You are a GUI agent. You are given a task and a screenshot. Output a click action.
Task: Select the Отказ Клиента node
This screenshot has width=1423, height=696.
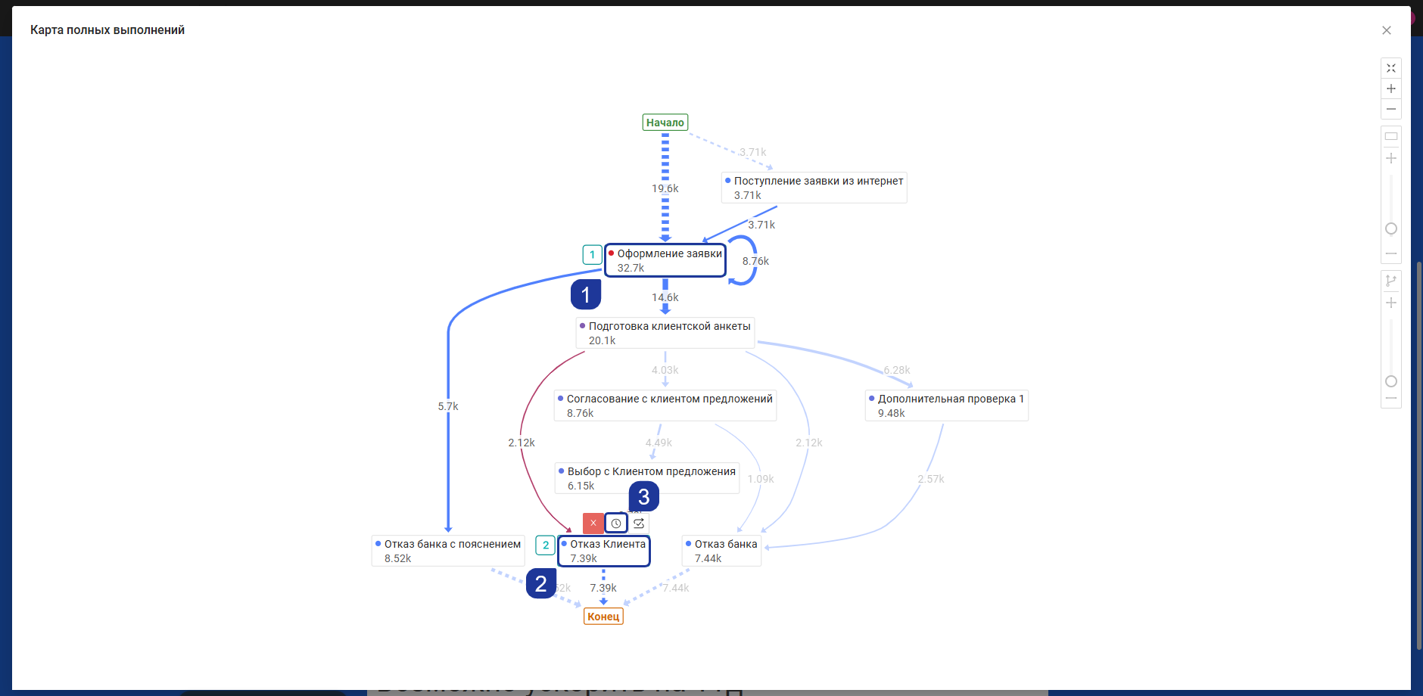tap(604, 551)
